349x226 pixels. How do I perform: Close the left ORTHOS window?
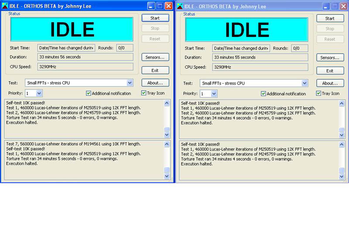click(x=169, y=6)
